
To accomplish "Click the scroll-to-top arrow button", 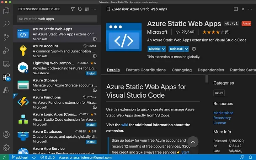I will tap(193, 142).
